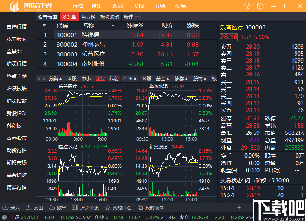Expand the 债券 dropdown tab

(x=181, y=79)
